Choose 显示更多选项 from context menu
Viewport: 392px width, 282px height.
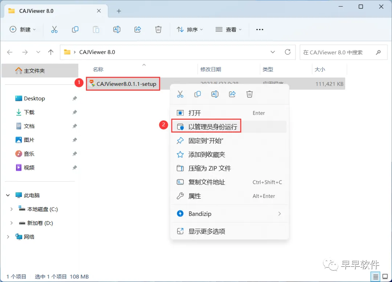pyautogui.click(x=229, y=231)
